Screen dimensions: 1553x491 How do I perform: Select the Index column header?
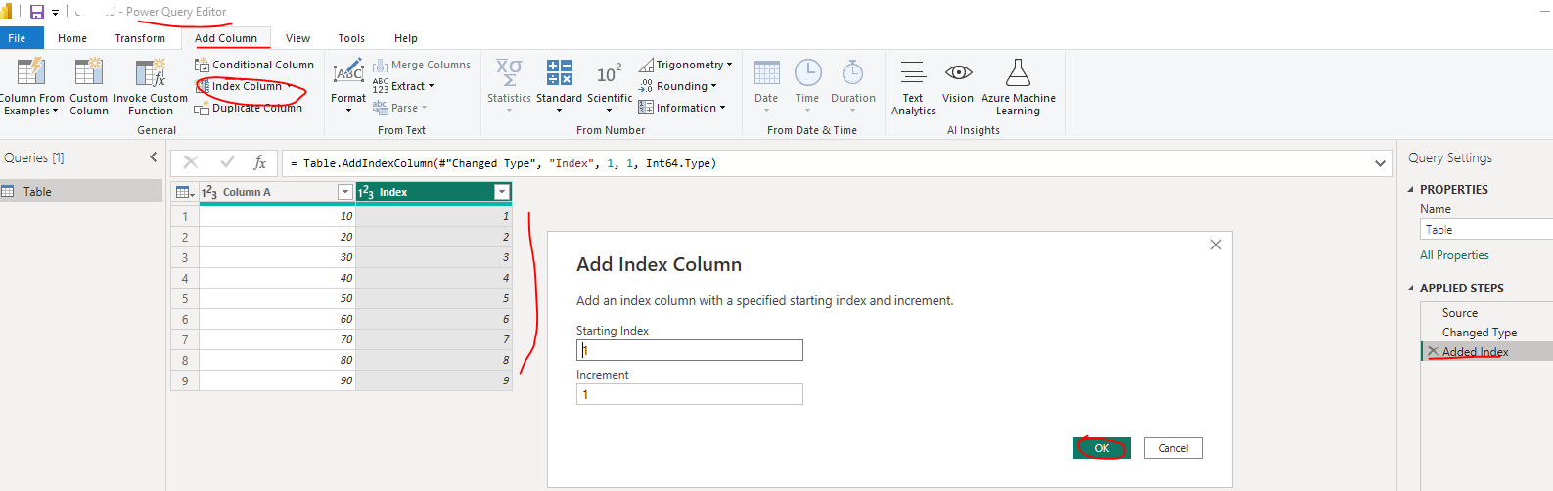[x=434, y=192]
